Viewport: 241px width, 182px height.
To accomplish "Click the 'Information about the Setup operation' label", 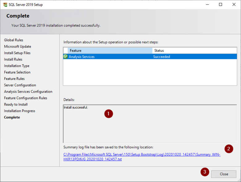I will coord(111,42).
